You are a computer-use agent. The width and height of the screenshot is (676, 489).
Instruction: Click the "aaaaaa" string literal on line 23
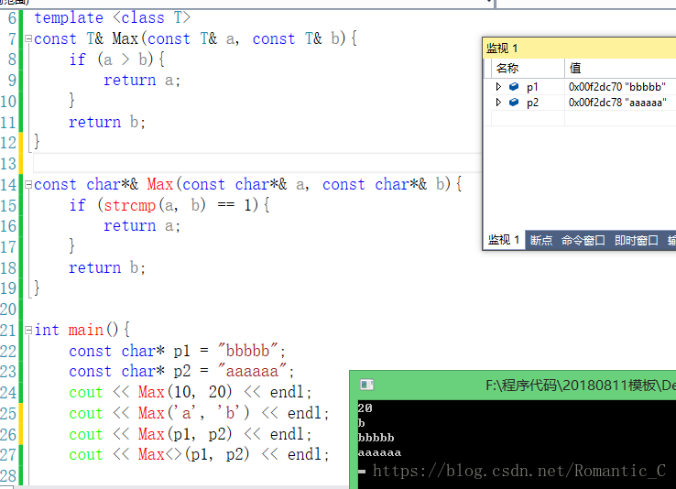tap(252, 371)
